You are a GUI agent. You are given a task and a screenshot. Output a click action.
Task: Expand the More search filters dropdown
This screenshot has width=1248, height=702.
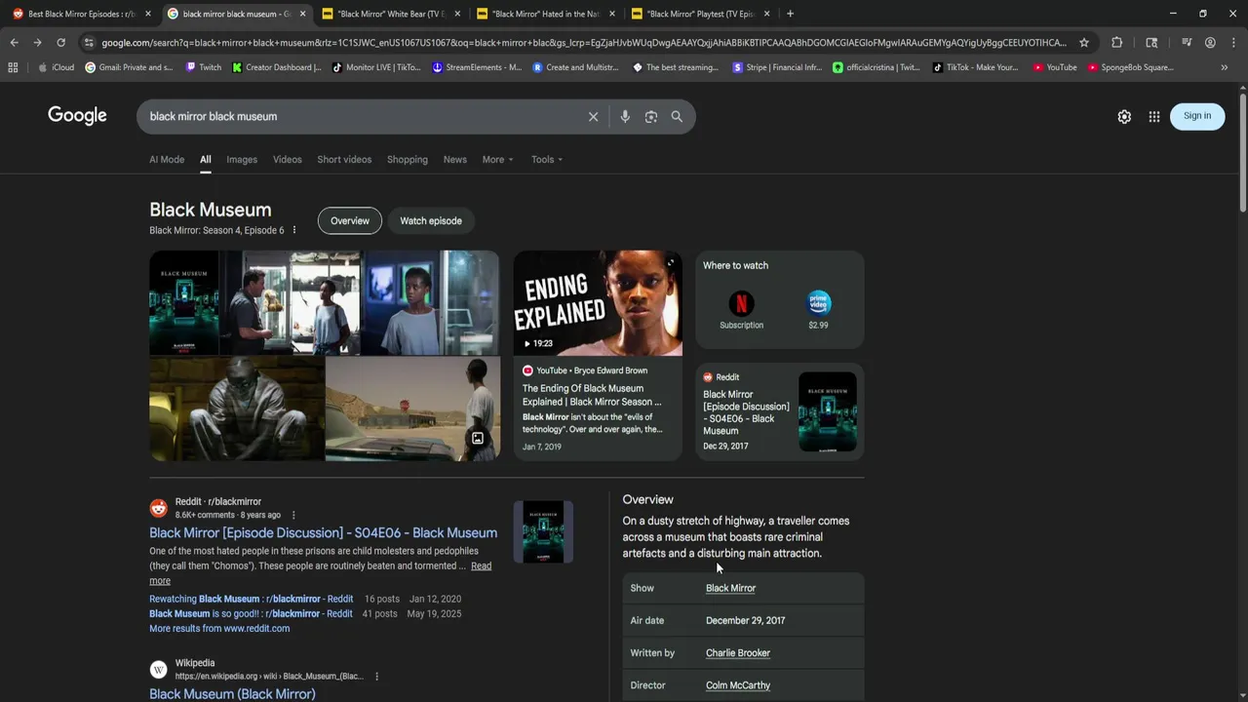pyautogui.click(x=497, y=160)
